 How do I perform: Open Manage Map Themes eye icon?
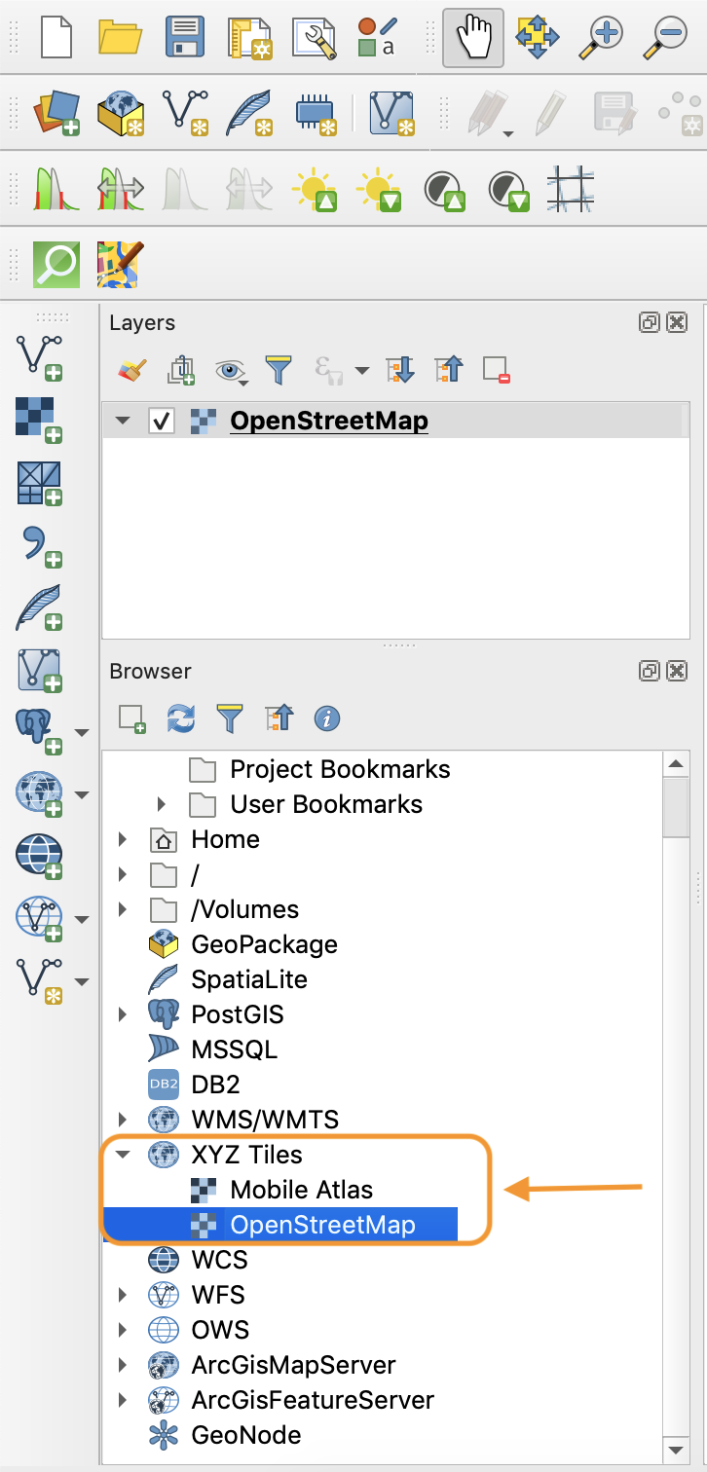coord(230,370)
